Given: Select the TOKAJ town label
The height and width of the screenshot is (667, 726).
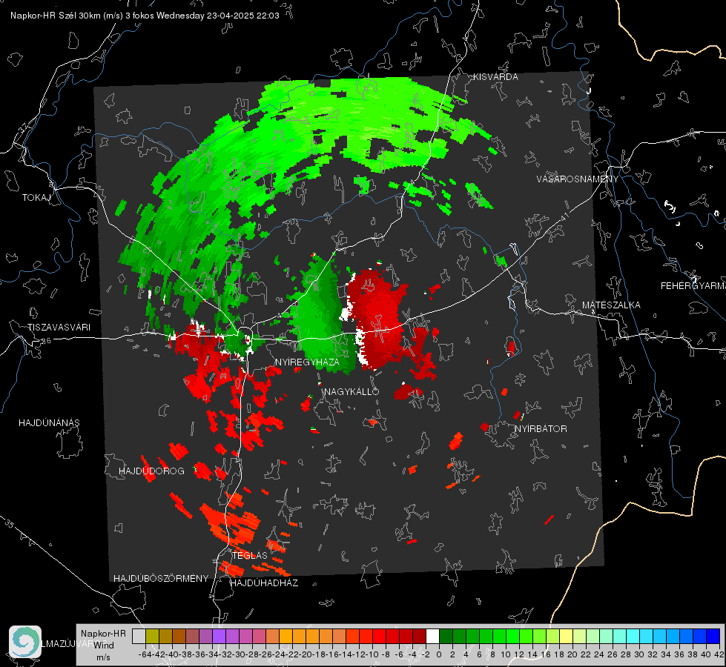Looking at the screenshot, I should click(x=36, y=198).
